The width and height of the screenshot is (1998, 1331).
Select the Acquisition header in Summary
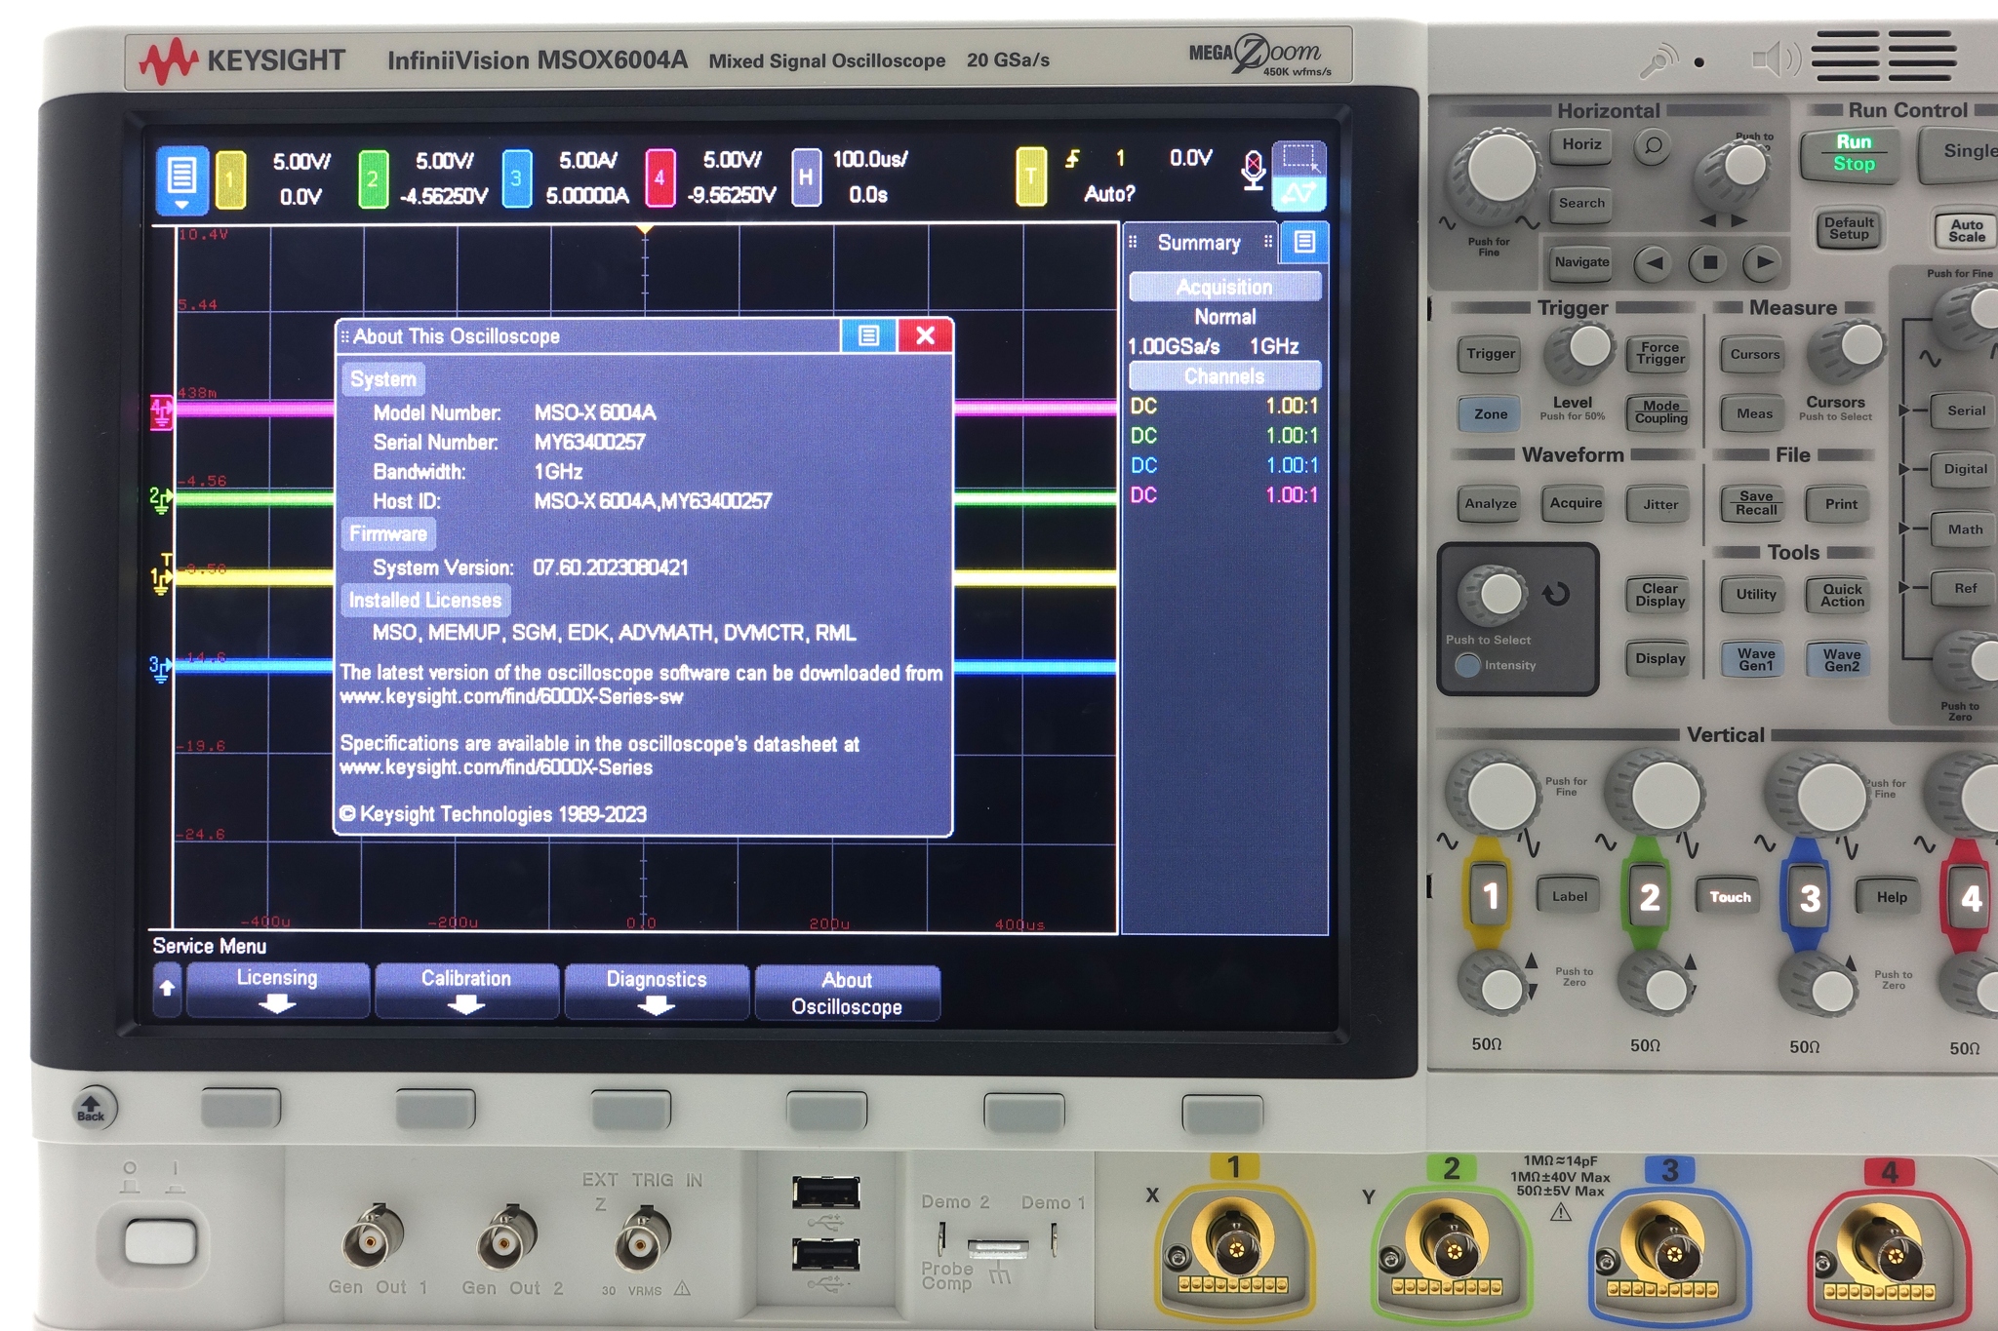[1224, 287]
